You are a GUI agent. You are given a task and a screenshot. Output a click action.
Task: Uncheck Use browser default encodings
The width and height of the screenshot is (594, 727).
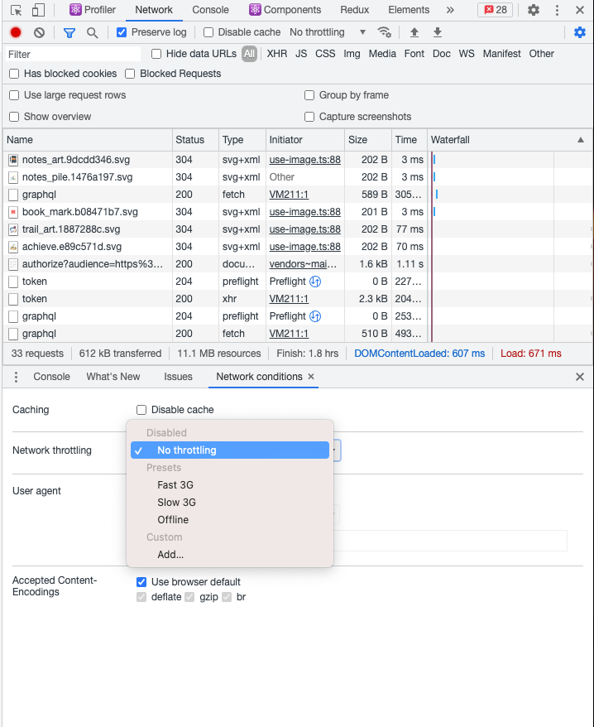(x=141, y=581)
